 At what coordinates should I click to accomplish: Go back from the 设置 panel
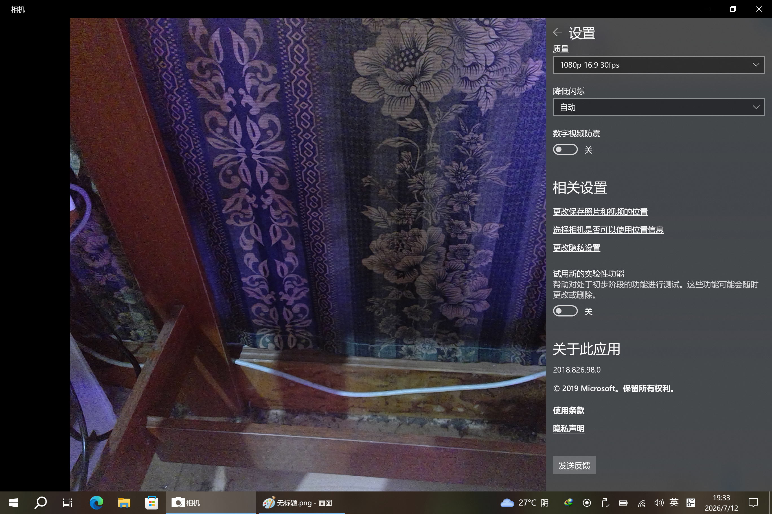point(557,32)
